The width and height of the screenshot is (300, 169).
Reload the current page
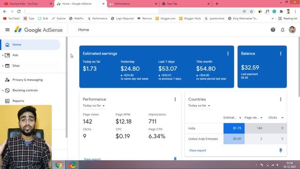pos(19,11)
